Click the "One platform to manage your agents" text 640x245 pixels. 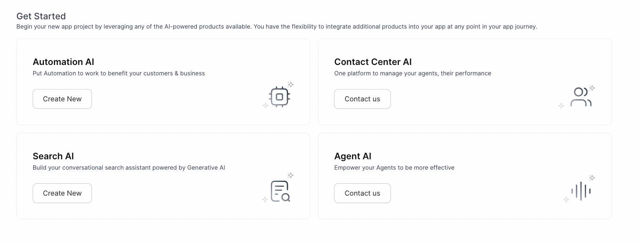click(x=412, y=73)
